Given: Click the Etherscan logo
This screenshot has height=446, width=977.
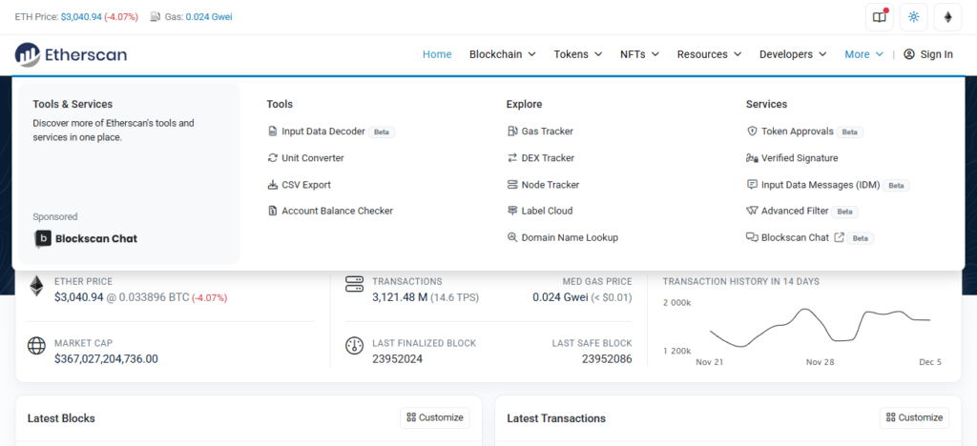Looking at the screenshot, I should point(71,54).
